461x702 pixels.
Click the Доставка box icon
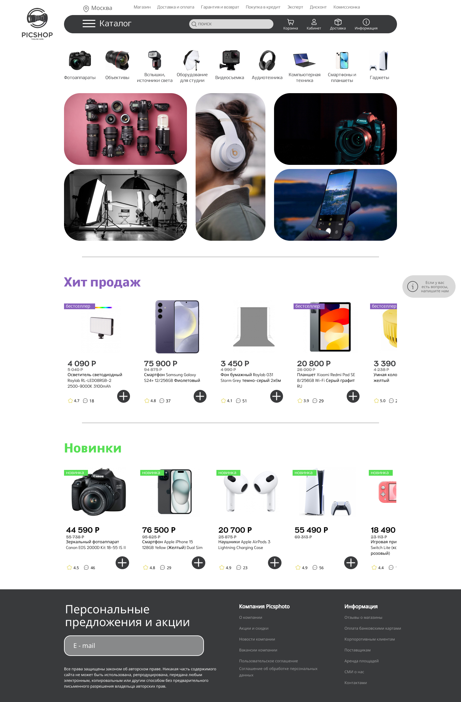338,24
